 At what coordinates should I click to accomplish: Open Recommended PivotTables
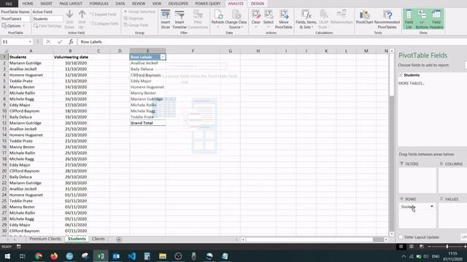click(x=387, y=19)
